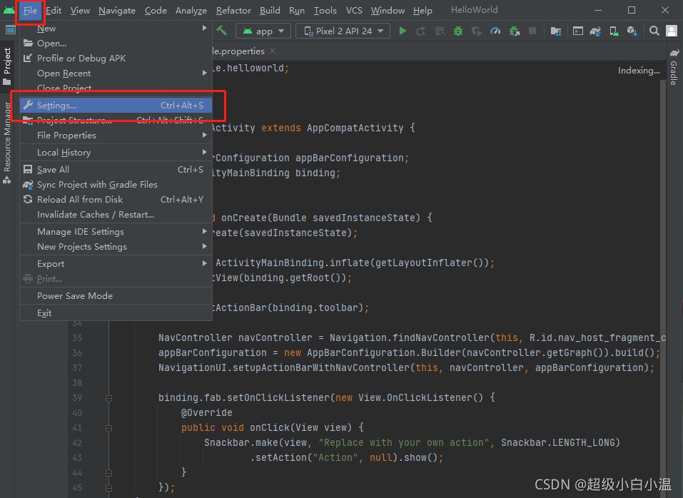This screenshot has width=683, height=498.
Task: Select Open... in the File menu
Action: [x=116, y=43]
